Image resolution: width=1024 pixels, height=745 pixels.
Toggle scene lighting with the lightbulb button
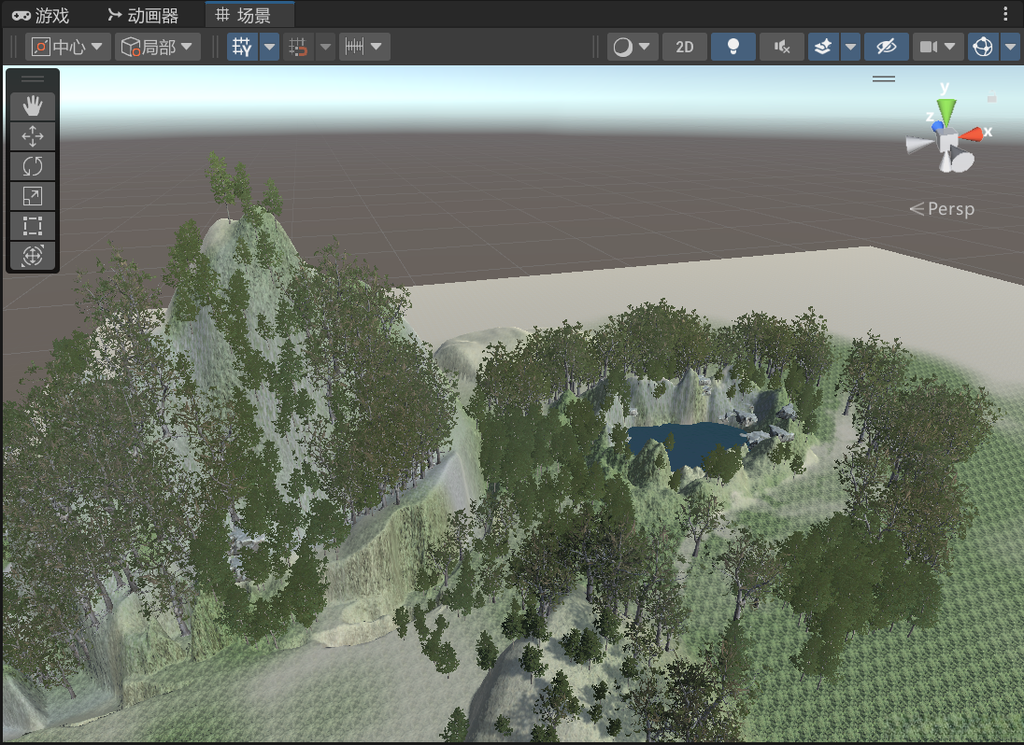point(733,47)
